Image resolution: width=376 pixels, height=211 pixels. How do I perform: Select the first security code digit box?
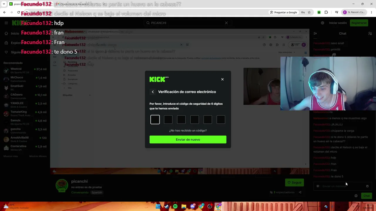[155, 120]
